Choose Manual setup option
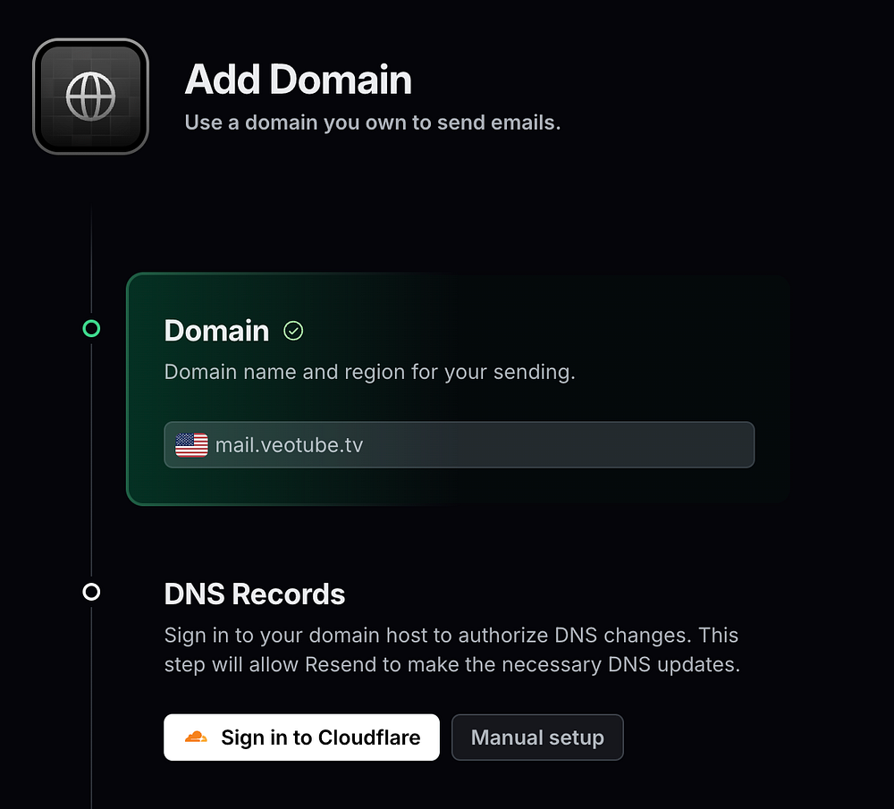894x809 pixels. point(537,737)
